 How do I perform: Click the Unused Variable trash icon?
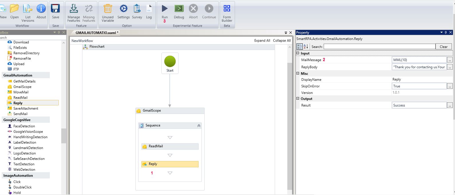click(108, 9)
